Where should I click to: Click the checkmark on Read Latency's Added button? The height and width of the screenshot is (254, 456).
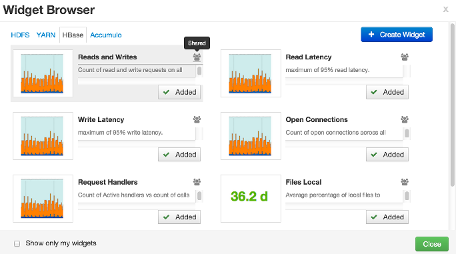tap(374, 92)
